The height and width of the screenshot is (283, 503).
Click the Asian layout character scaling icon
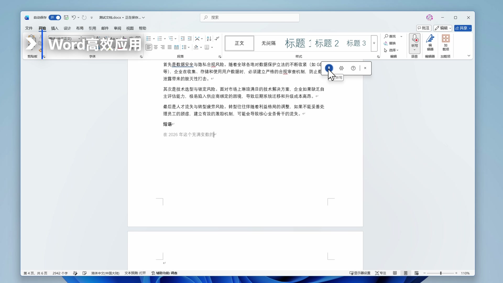click(197, 39)
